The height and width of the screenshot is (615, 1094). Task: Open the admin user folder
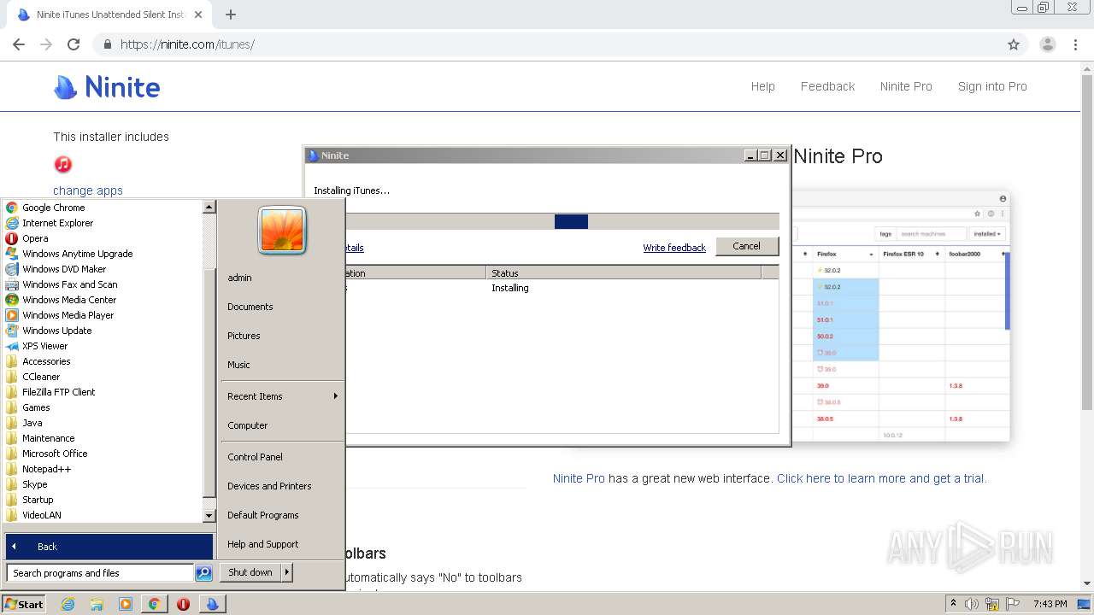pyautogui.click(x=239, y=278)
